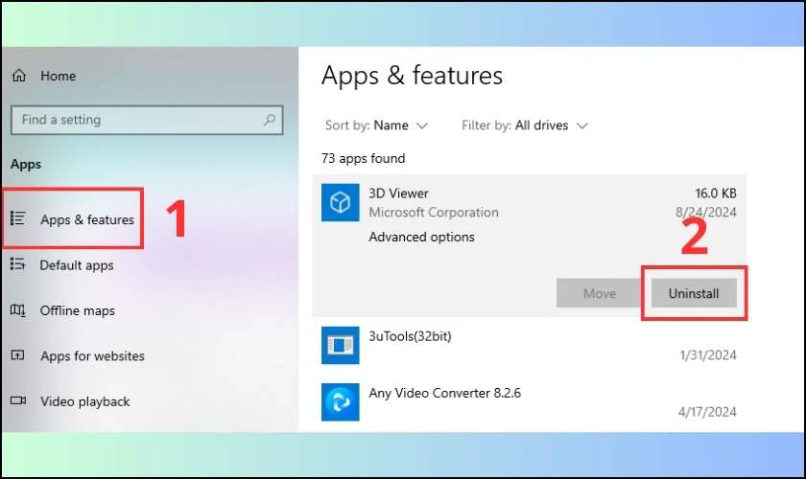This screenshot has width=806, height=479.
Task: Click the search magnifier icon in settings box
Action: click(x=270, y=120)
